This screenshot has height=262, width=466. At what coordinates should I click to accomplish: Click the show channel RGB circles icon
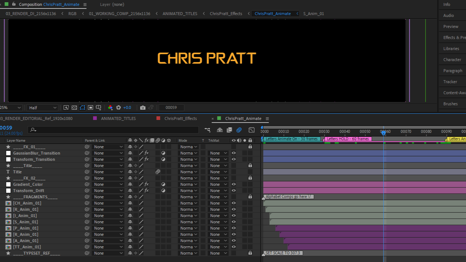tap(110, 107)
